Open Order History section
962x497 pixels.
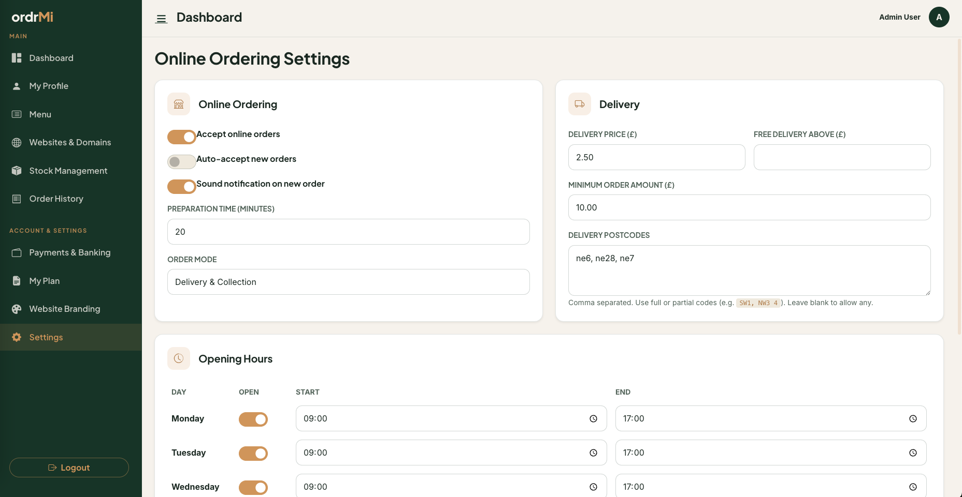coord(71,199)
